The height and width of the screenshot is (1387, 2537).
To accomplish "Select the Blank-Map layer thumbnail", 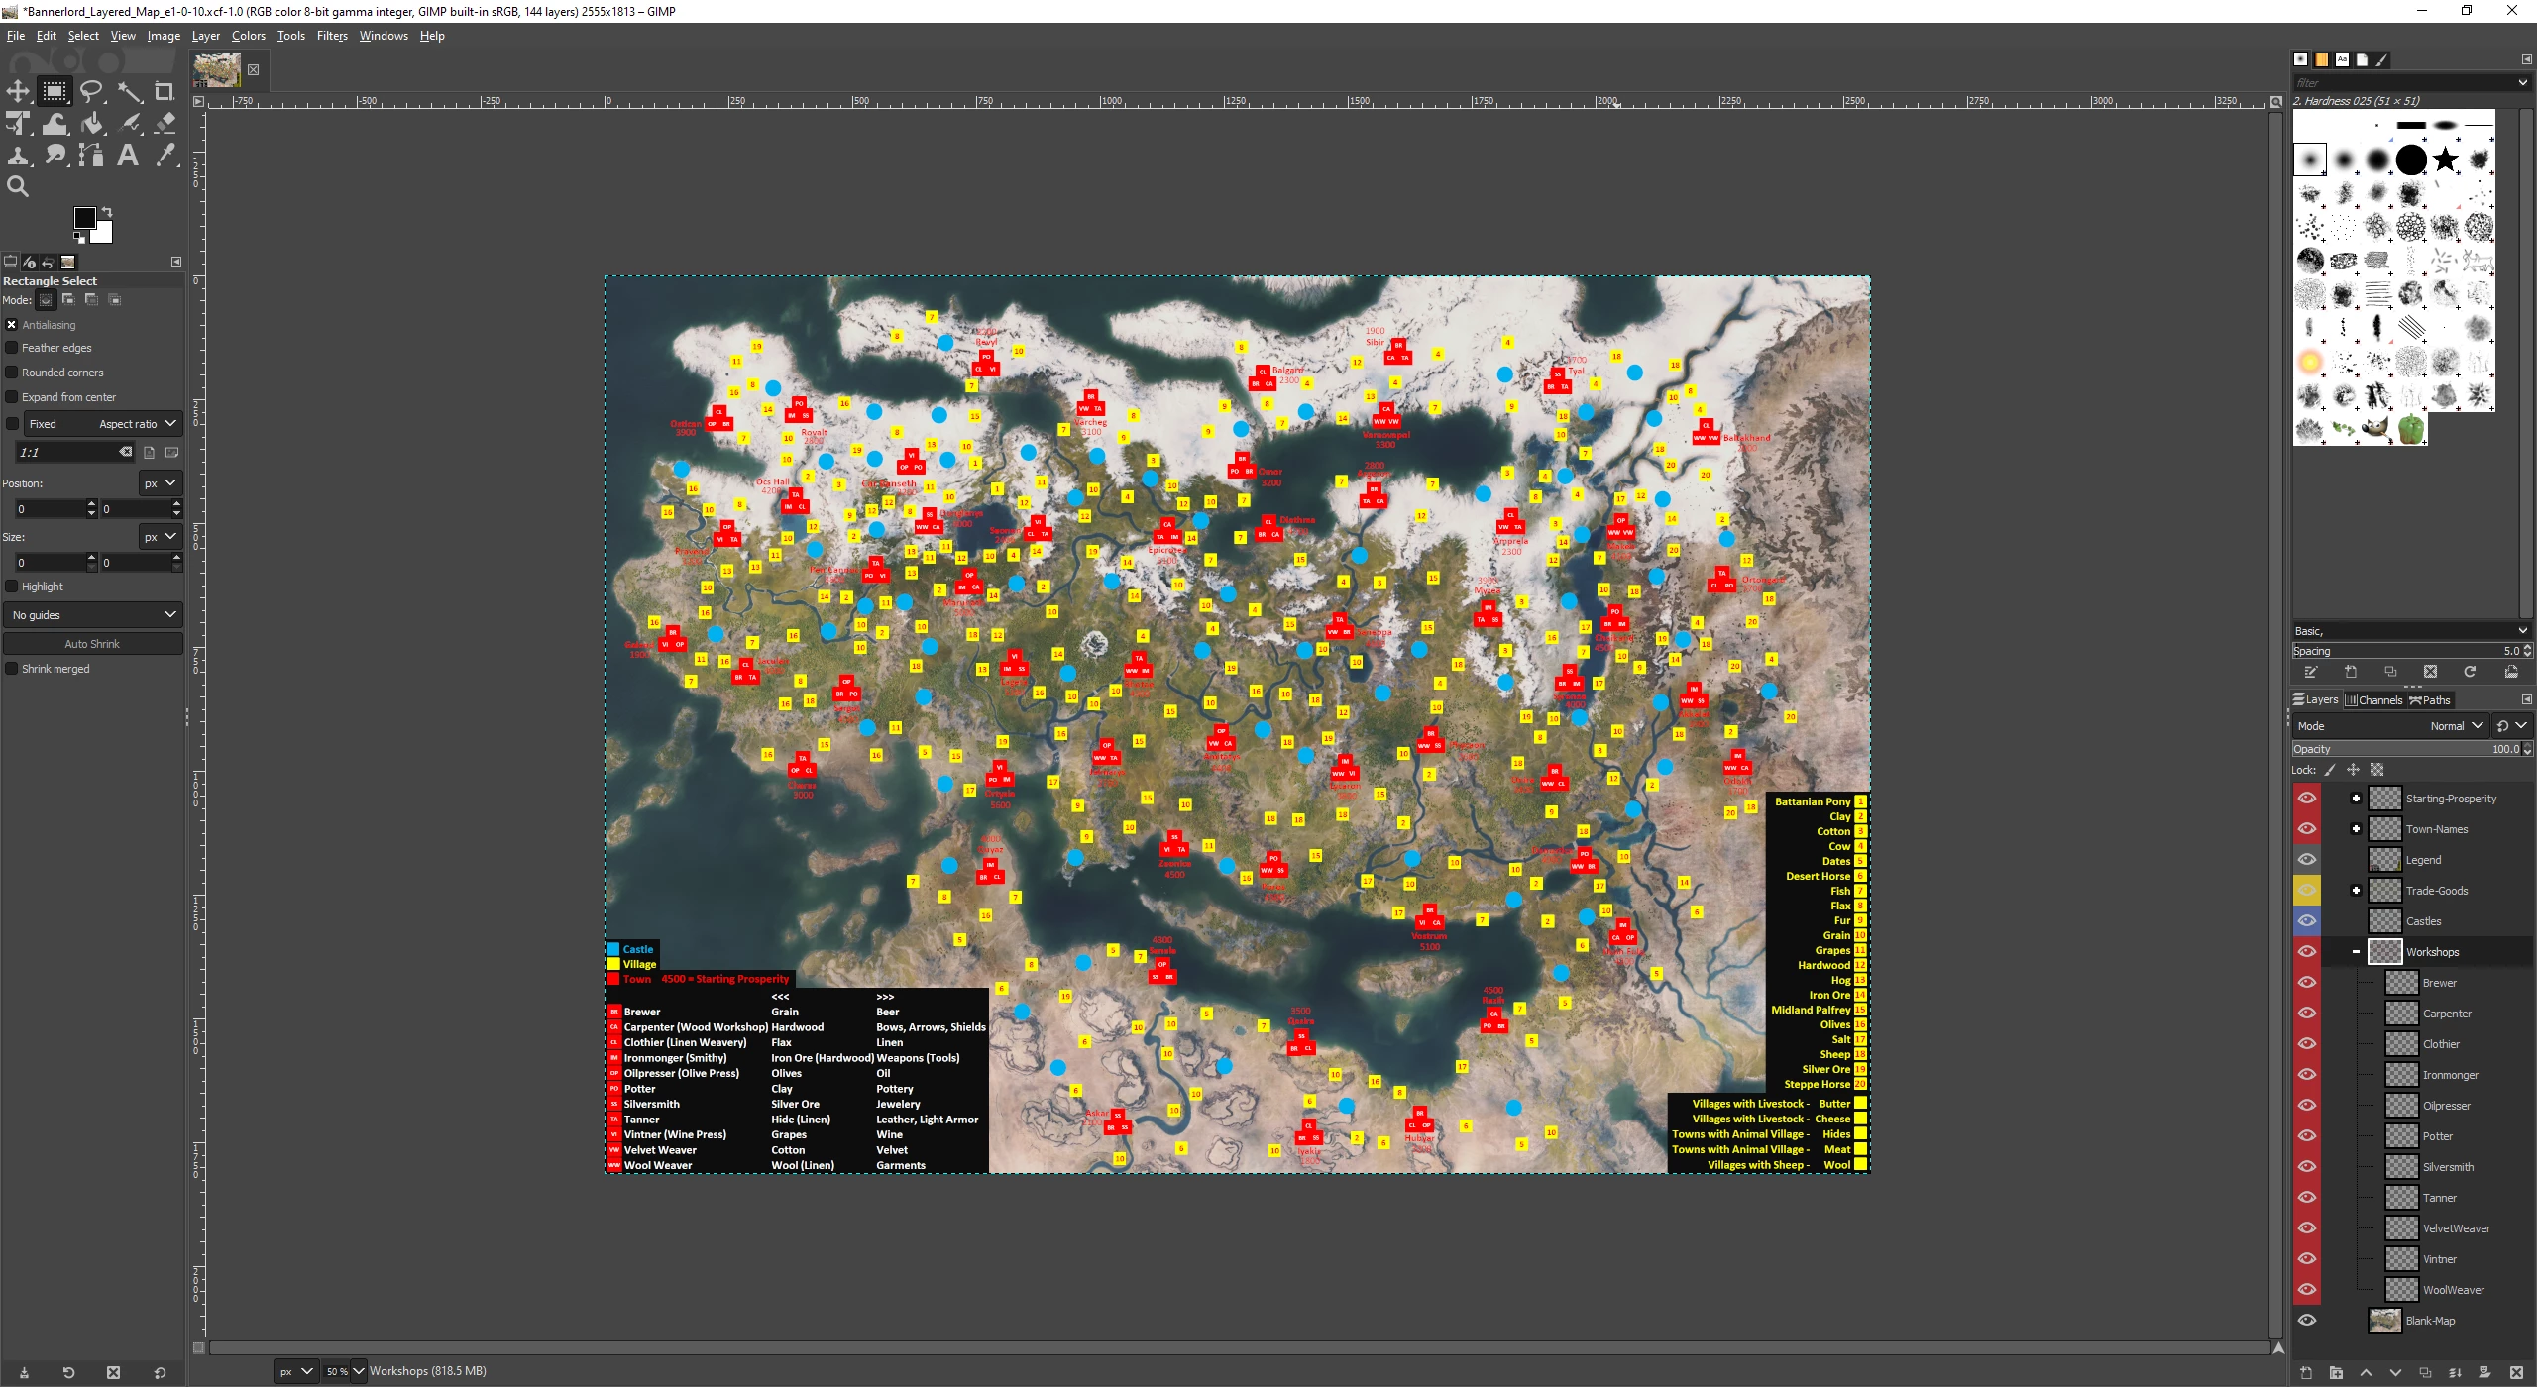I will [2384, 1321].
